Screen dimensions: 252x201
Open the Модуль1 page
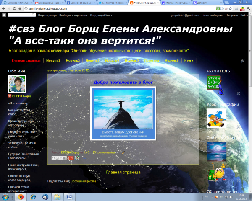pyautogui.click(x=53, y=60)
